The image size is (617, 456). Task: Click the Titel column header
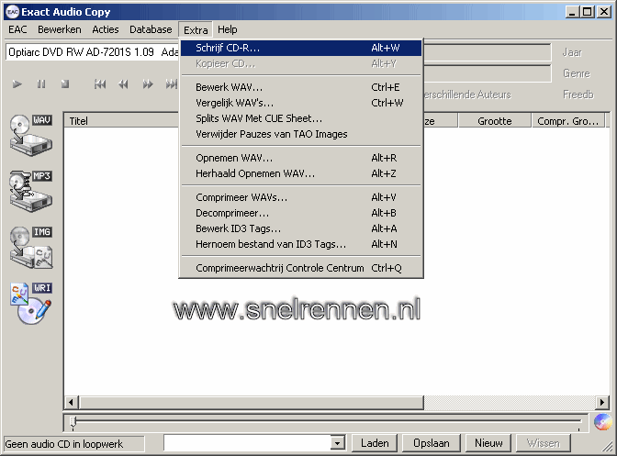tap(121, 121)
